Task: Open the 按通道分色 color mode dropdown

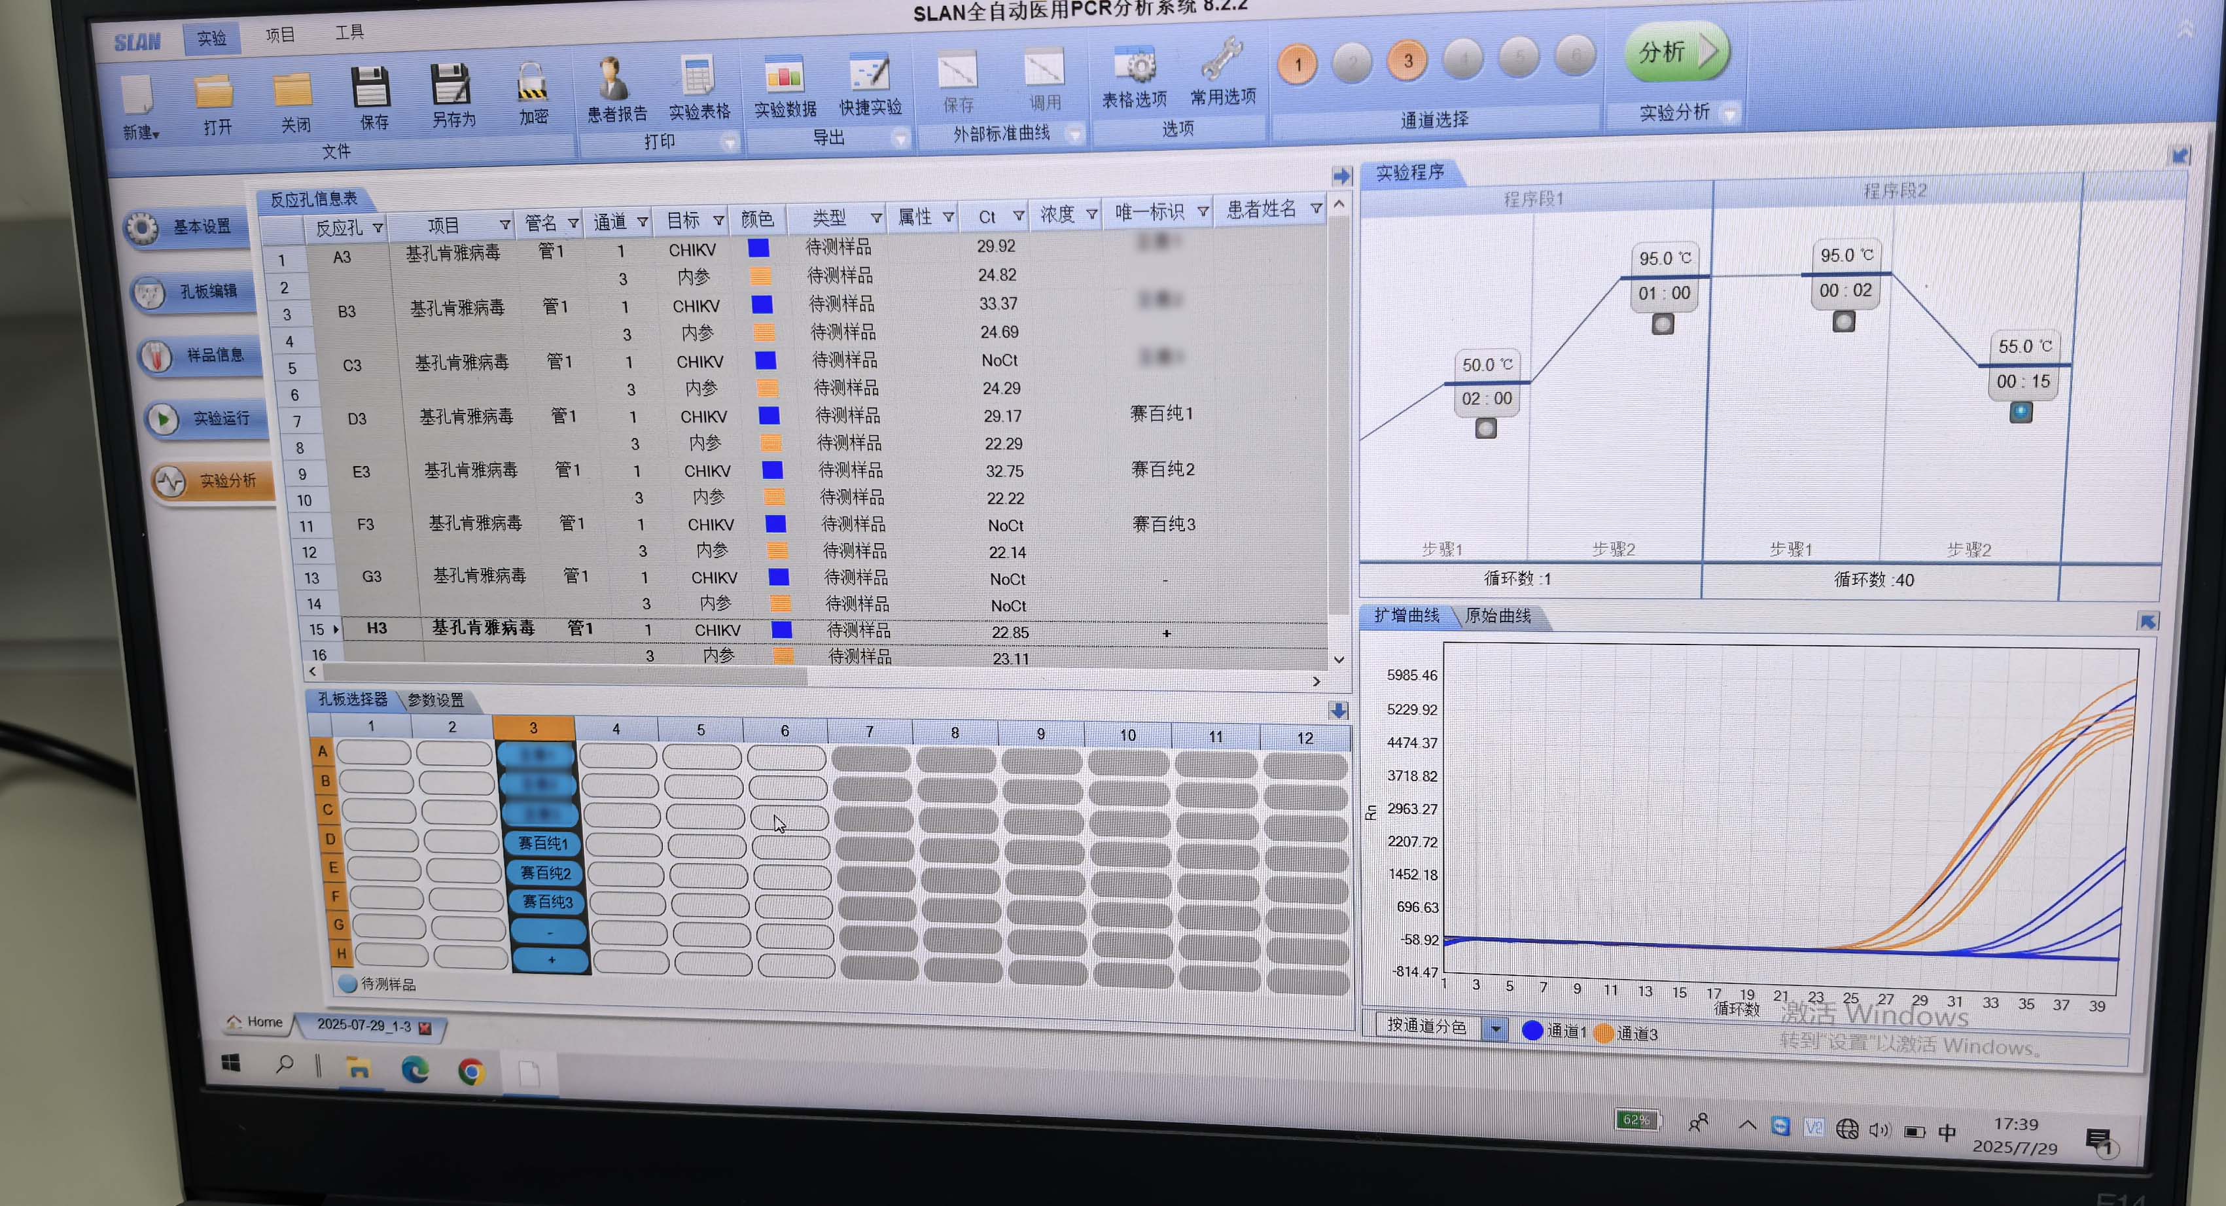Action: (1495, 1029)
